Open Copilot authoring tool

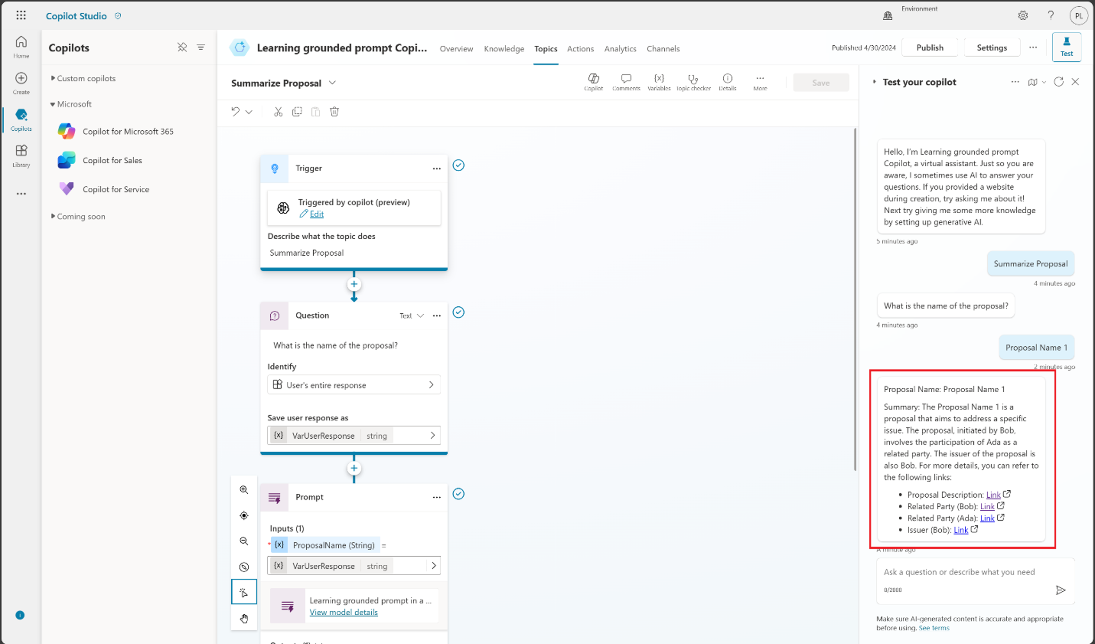tap(593, 82)
